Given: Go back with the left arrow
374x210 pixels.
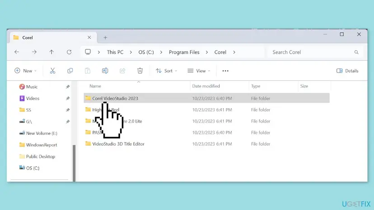Looking at the screenshot, I should [17, 52].
